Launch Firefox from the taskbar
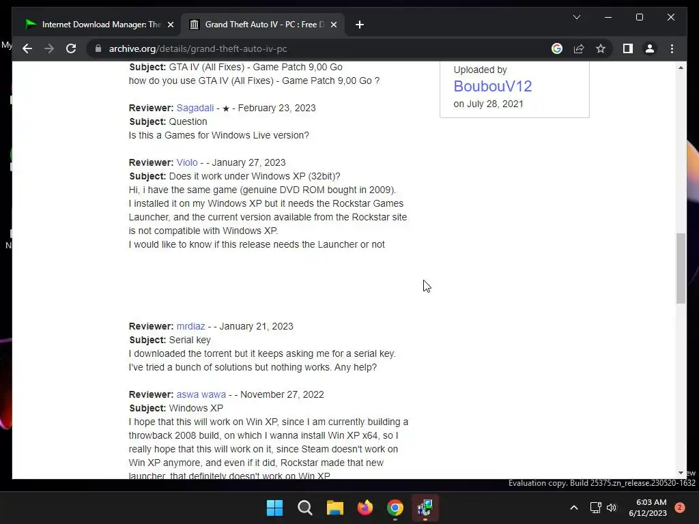 [365, 508]
